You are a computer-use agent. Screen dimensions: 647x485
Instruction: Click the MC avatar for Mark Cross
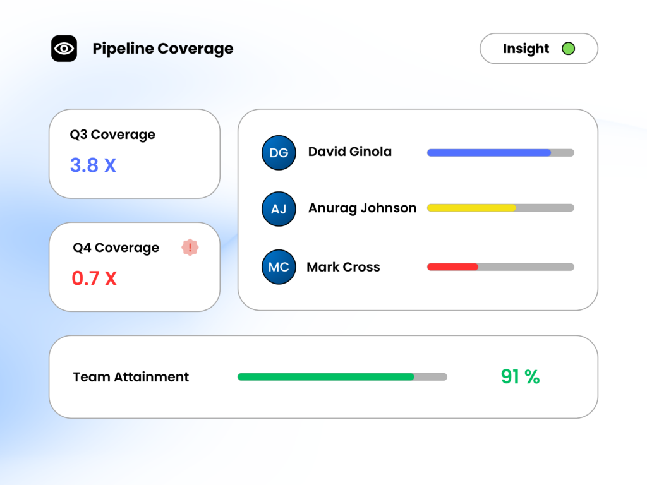[279, 267]
